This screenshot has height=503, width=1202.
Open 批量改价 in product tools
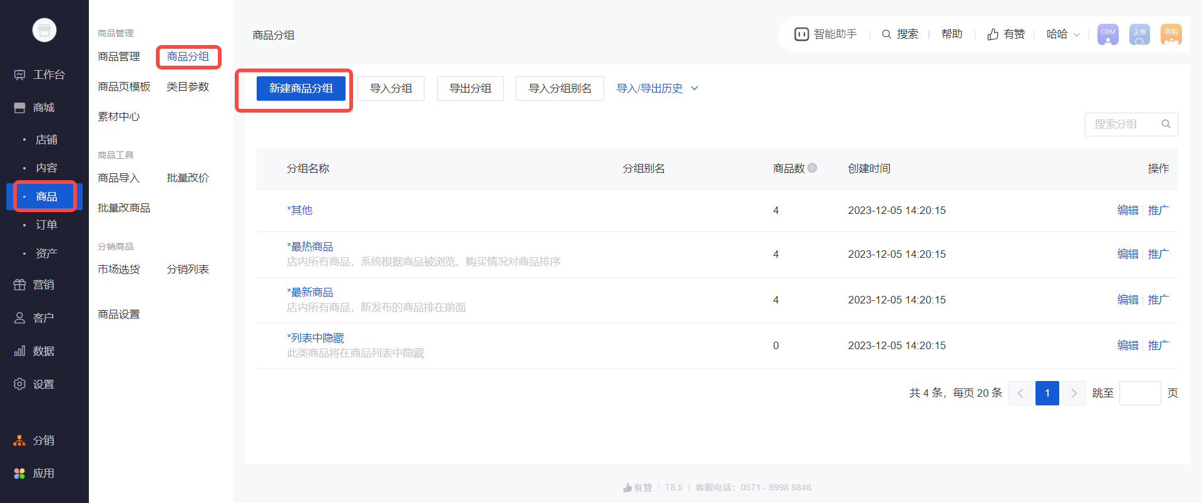point(188,178)
